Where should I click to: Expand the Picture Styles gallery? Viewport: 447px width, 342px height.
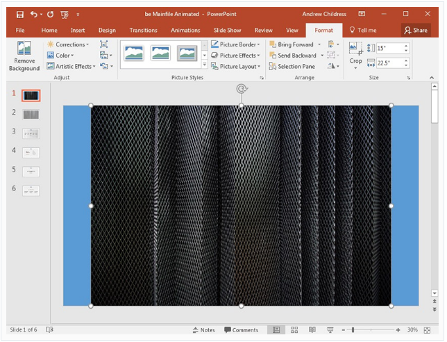(204, 65)
